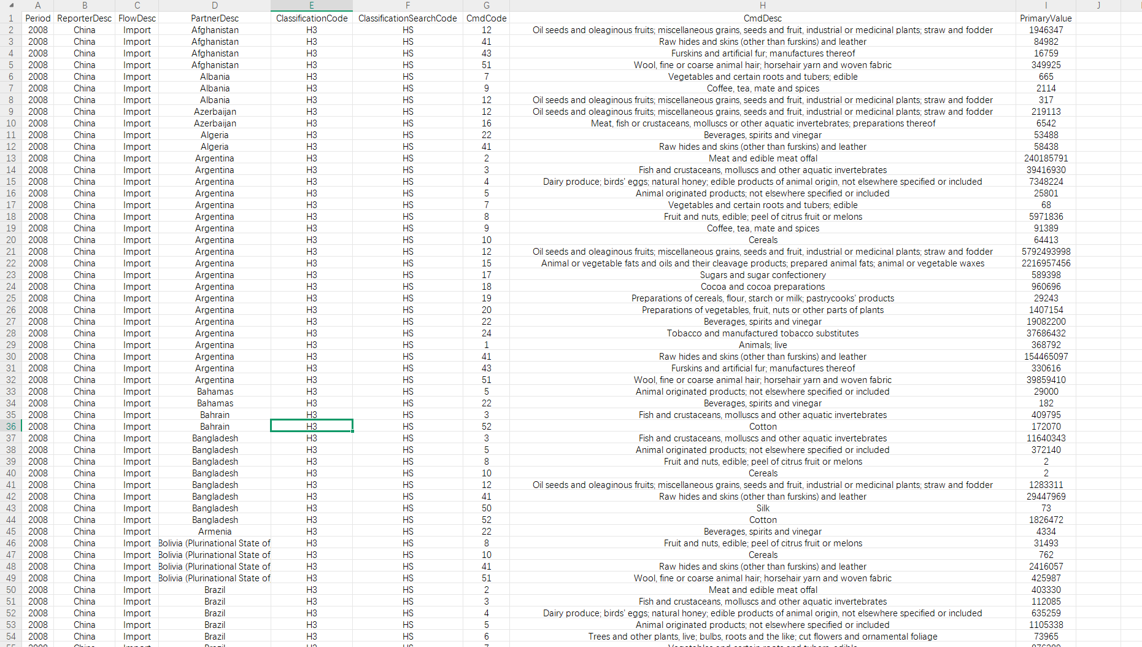The width and height of the screenshot is (1142, 647).
Task: Click the select-all triangle corner
Action: click(x=11, y=6)
